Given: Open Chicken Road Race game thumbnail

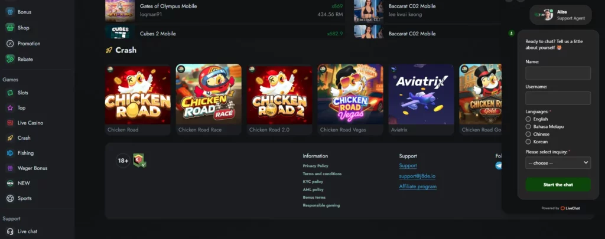Looking at the screenshot, I should (x=209, y=94).
